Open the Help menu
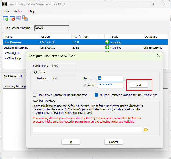The image size is (171, 159). coord(32,11)
